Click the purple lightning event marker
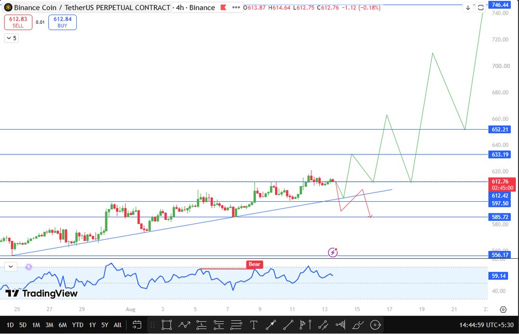The width and height of the screenshot is (519, 334). click(333, 253)
